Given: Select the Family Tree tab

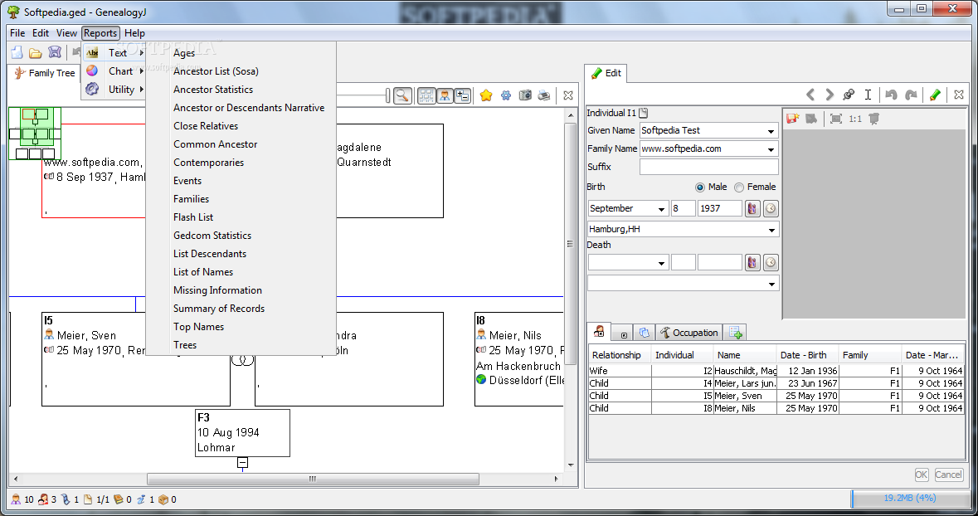Looking at the screenshot, I should click(x=44, y=73).
